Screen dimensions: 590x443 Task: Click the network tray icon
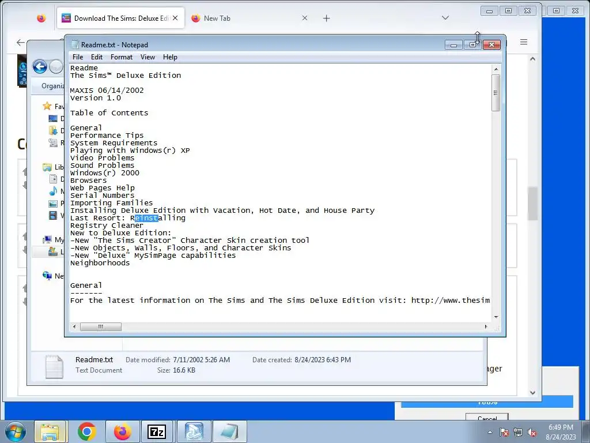point(518,432)
